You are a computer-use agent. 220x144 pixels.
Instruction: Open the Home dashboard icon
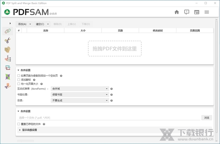(x=177, y=12)
